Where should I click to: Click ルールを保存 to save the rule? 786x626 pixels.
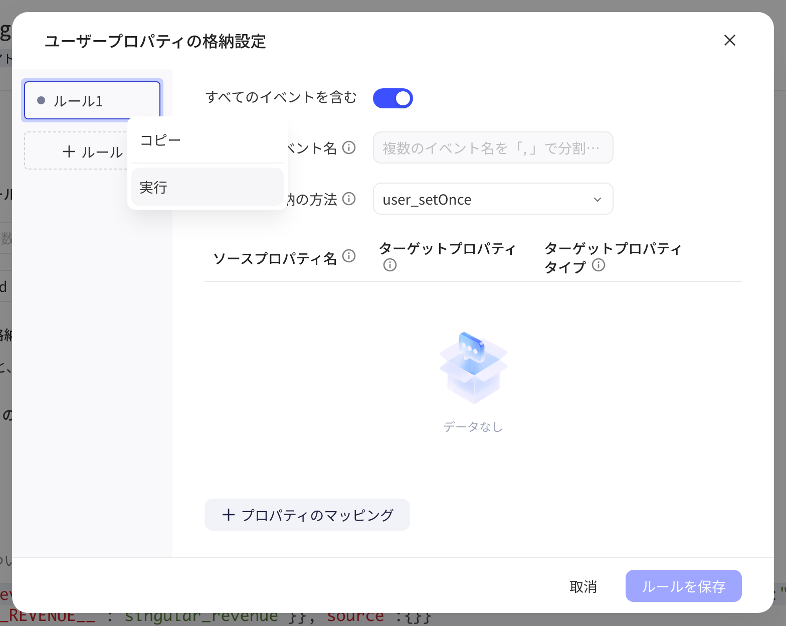pyautogui.click(x=684, y=586)
